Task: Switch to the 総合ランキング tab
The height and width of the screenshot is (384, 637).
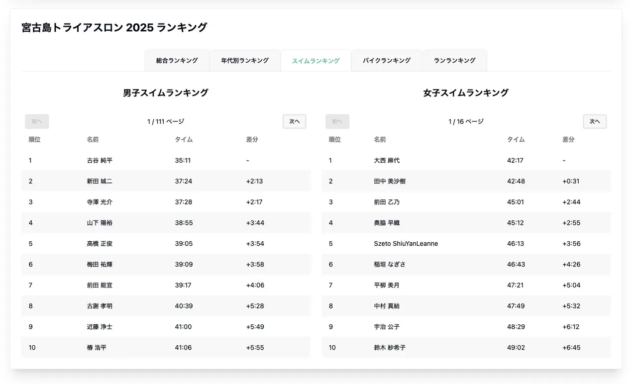Action: point(177,60)
